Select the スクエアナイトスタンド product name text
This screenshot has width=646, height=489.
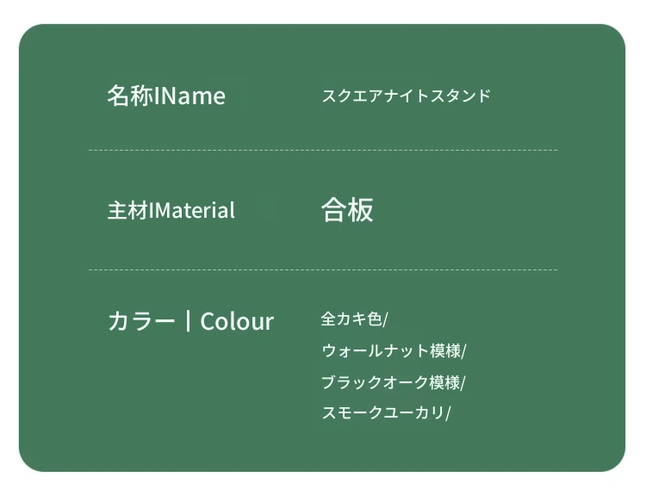coord(407,96)
